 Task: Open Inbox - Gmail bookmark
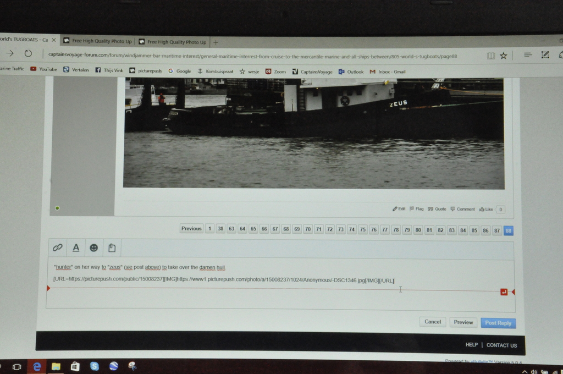coord(388,72)
